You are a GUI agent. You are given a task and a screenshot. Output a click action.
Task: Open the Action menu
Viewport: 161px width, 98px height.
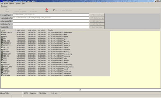coord(6,4)
